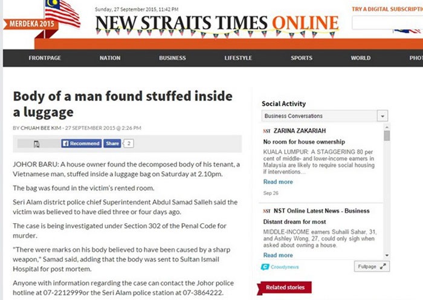Screen dimensions: 423x300
Task: Open the Business Conversations dropdown
Action: (383, 116)
